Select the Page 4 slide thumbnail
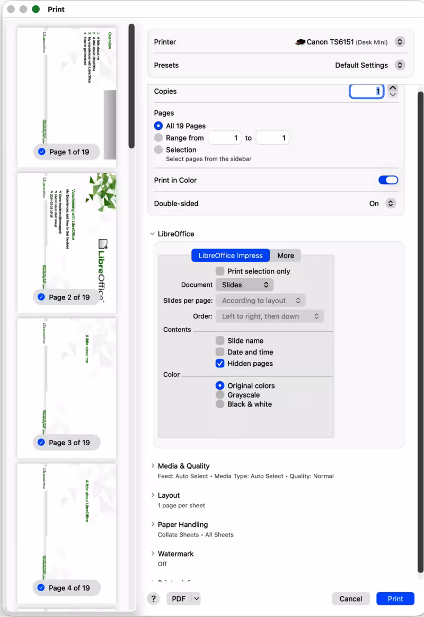This screenshot has height=617, width=424. pos(67,533)
